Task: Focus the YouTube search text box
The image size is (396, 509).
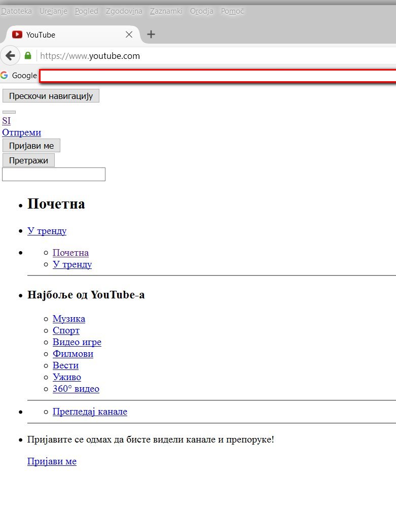Action: 54,175
